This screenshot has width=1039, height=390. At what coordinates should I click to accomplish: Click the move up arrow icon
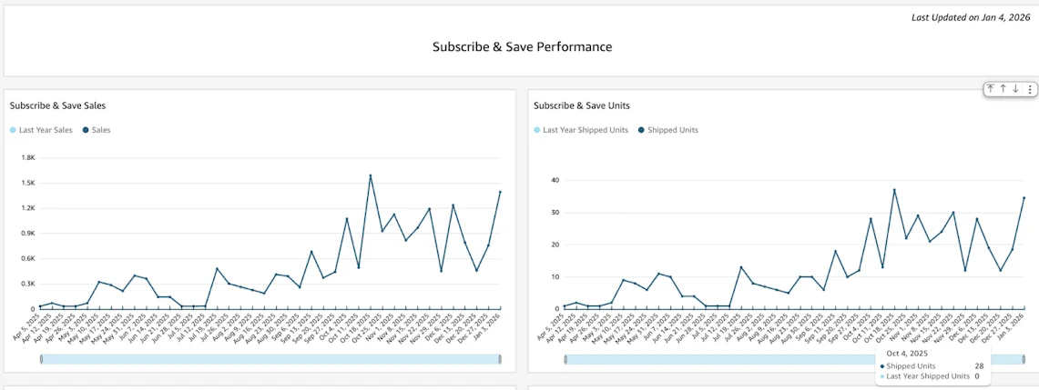1003,89
